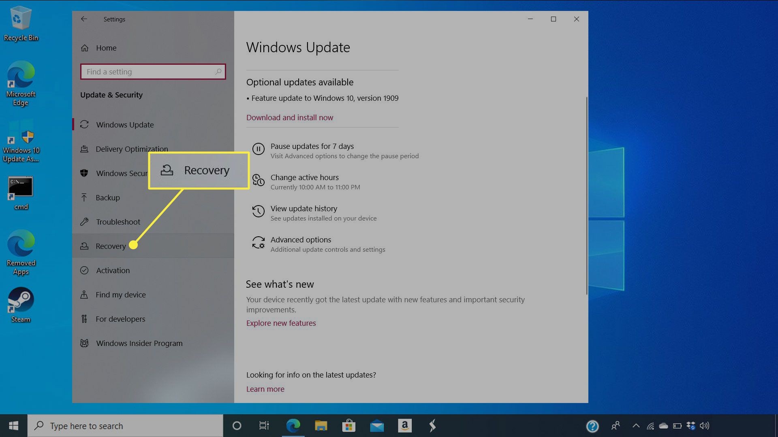Open the Backup settings page

tap(107, 197)
